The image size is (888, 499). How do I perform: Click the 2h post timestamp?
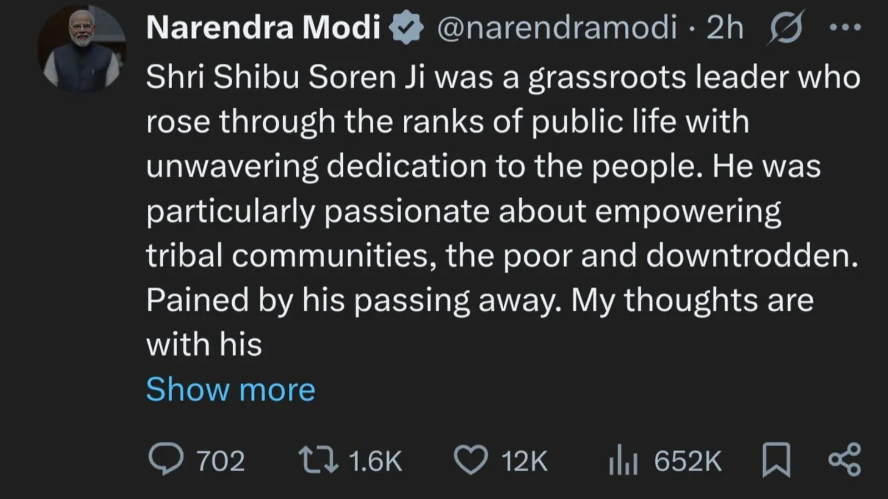pyautogui.click(x=725, y=27)
